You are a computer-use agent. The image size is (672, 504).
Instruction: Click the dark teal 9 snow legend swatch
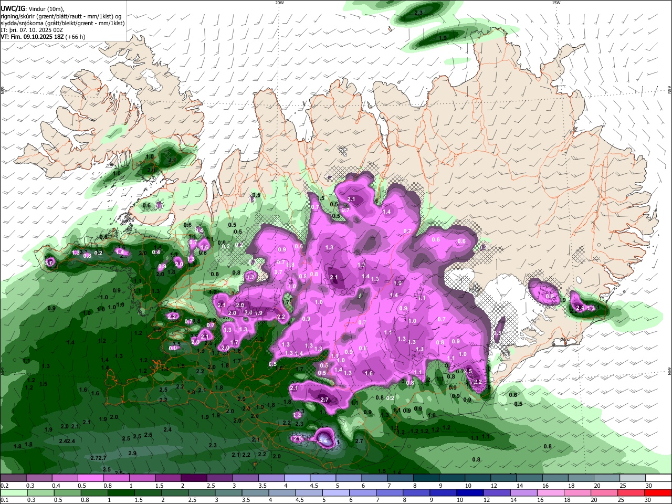click(x=453, y=478)
